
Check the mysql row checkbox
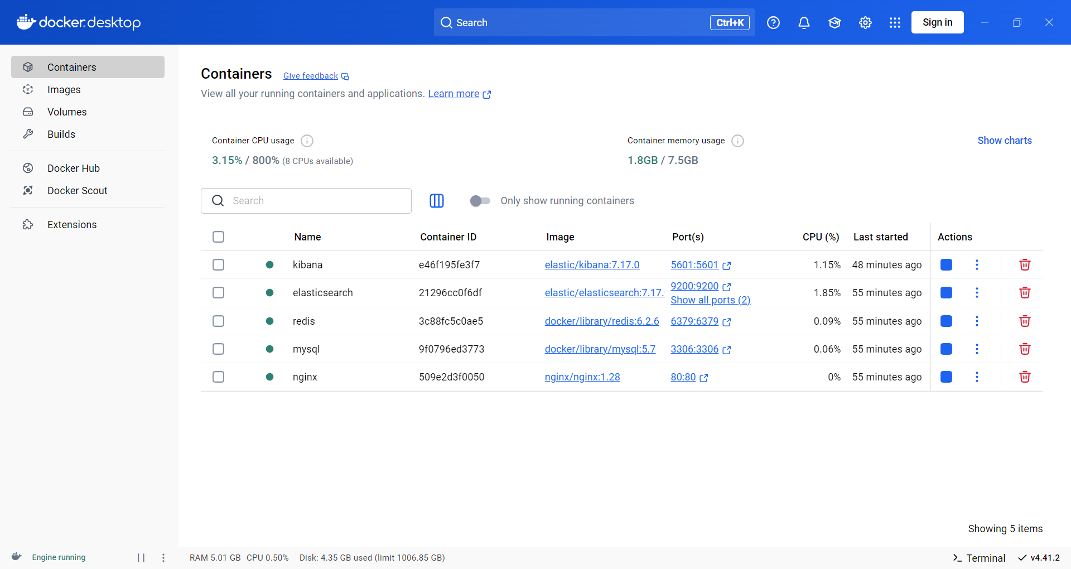[219, 349]
